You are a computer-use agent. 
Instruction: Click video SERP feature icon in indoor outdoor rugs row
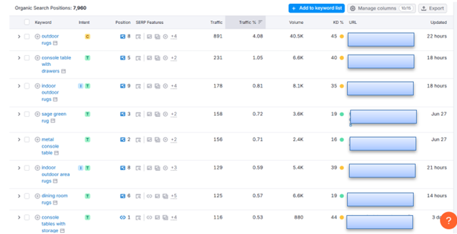(166, 86)
